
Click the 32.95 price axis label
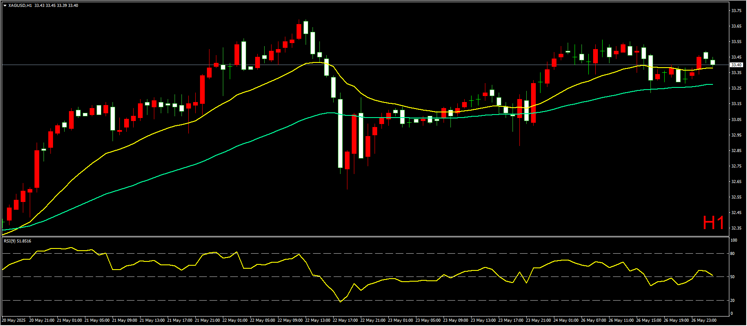tap(736, 135)
